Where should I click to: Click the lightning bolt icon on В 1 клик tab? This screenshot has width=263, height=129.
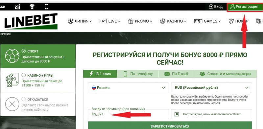pos(91,74)
